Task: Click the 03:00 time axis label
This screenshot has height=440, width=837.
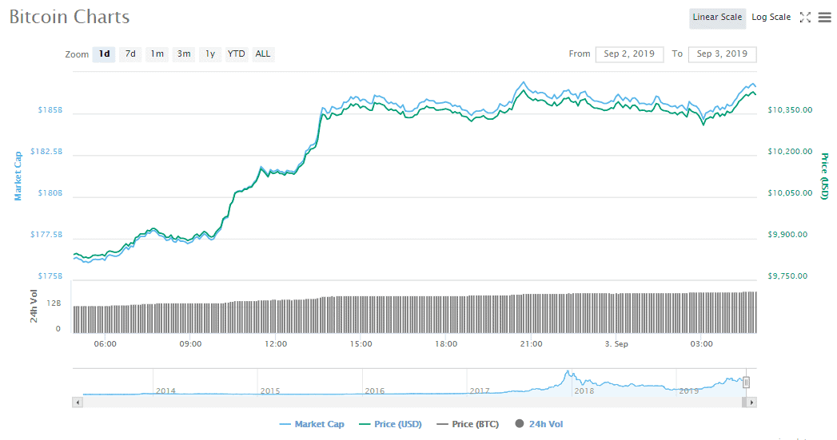Action: [701, 344]
